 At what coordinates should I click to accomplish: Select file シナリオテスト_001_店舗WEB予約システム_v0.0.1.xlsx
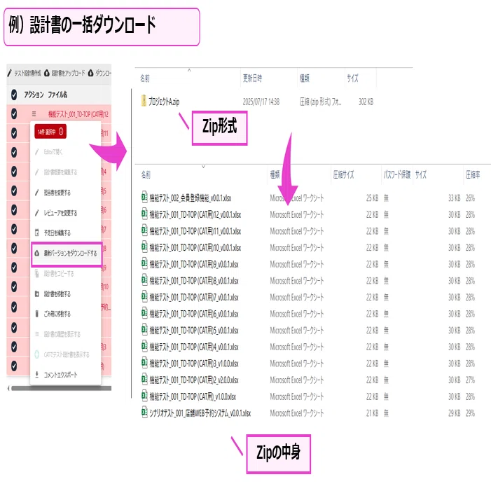pos(200,413)
